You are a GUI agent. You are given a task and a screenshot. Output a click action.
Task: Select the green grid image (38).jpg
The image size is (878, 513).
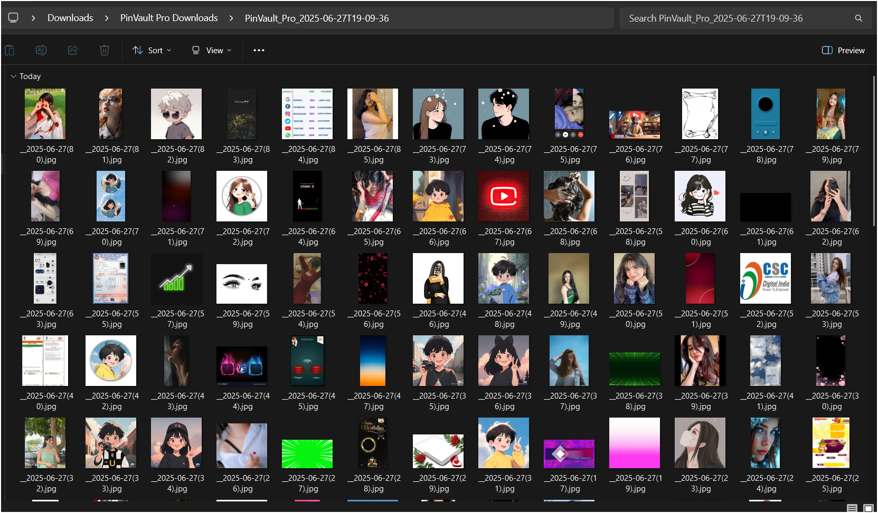635,369
